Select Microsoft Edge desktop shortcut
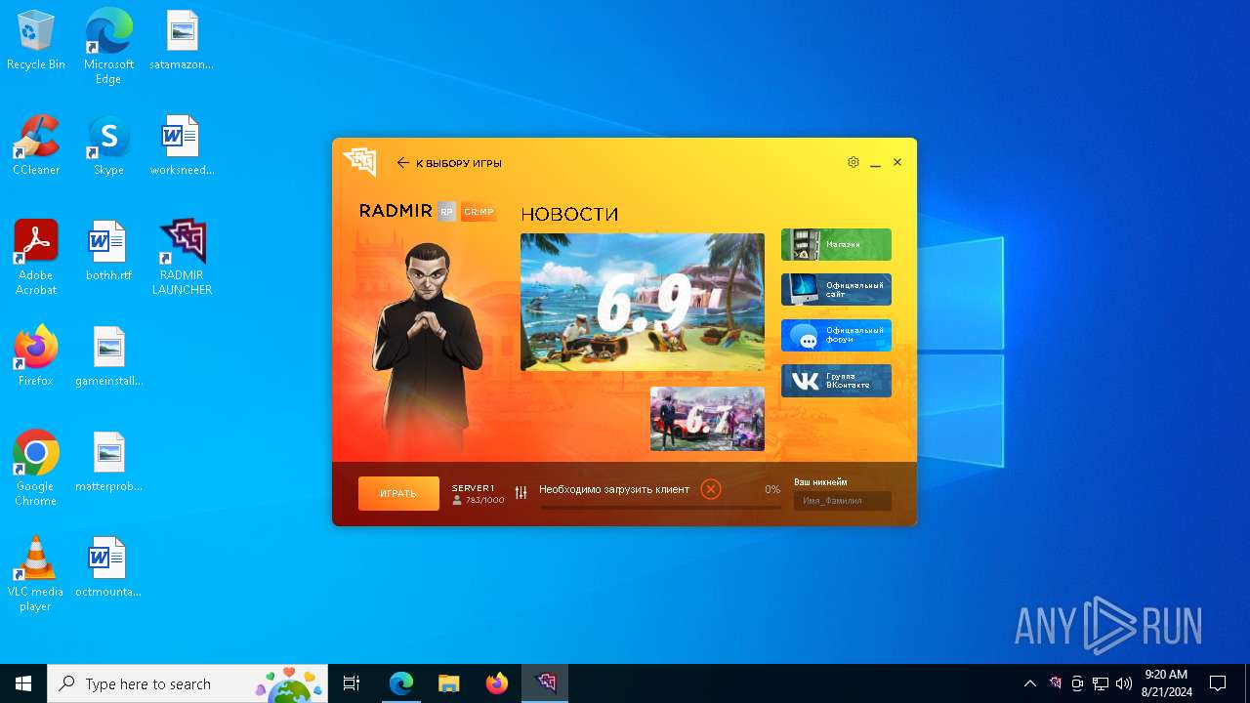Screen dimensions: 1250x703 pos(108,47)
